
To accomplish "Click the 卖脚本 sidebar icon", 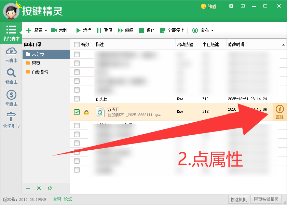I will pos(11,96).
